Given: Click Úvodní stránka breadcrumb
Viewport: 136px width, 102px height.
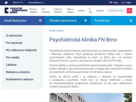Looking at the screenshot, I should [56, 31].
